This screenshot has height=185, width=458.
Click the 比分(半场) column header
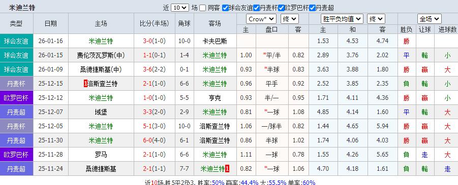pos(154,24)
